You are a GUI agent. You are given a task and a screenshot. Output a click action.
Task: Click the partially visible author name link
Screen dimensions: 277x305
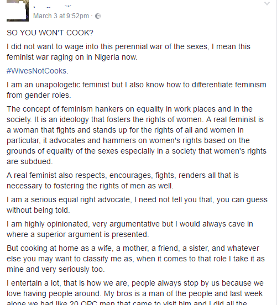click(52, 6)
